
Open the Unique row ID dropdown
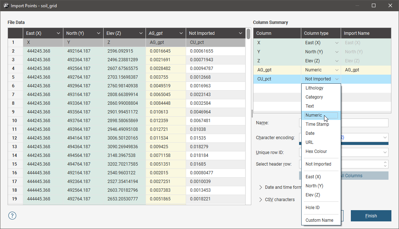click(x=385, y=153)
